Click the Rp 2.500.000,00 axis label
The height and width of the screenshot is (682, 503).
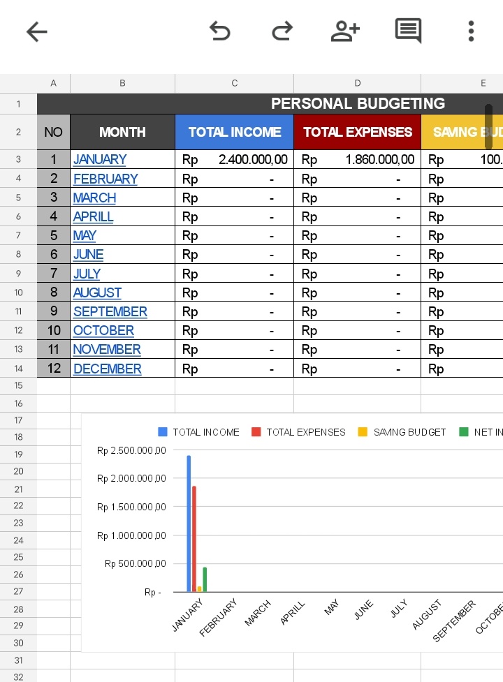[x=131, y=450]
